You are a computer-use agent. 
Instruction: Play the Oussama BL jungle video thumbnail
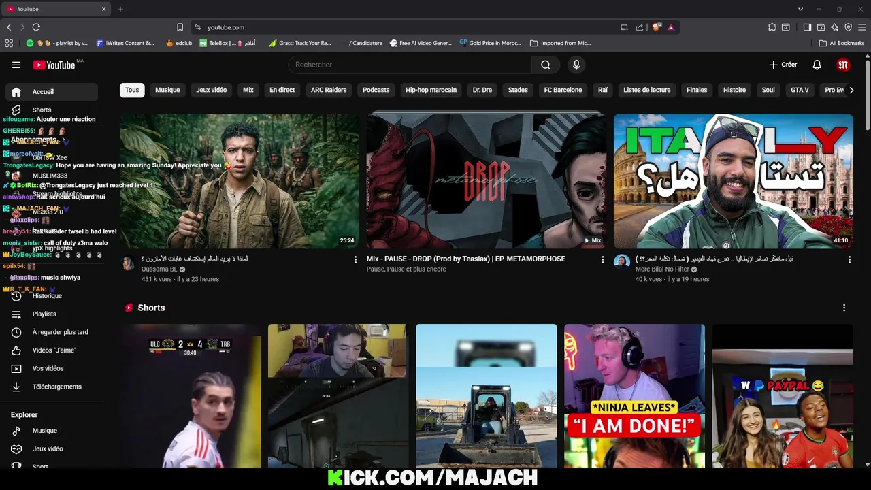pos(240,181)
